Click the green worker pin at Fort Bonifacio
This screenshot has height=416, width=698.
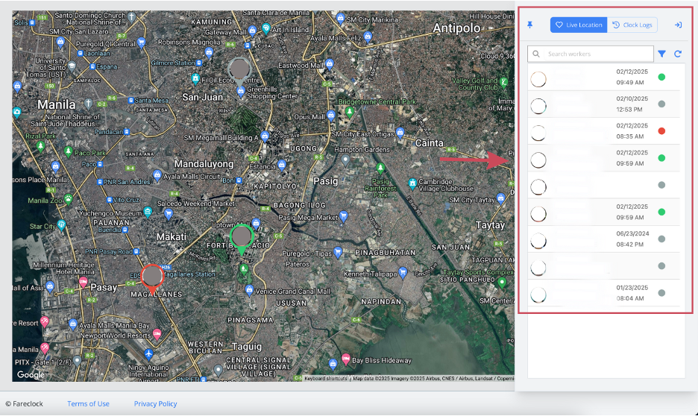tap(242, 239)
